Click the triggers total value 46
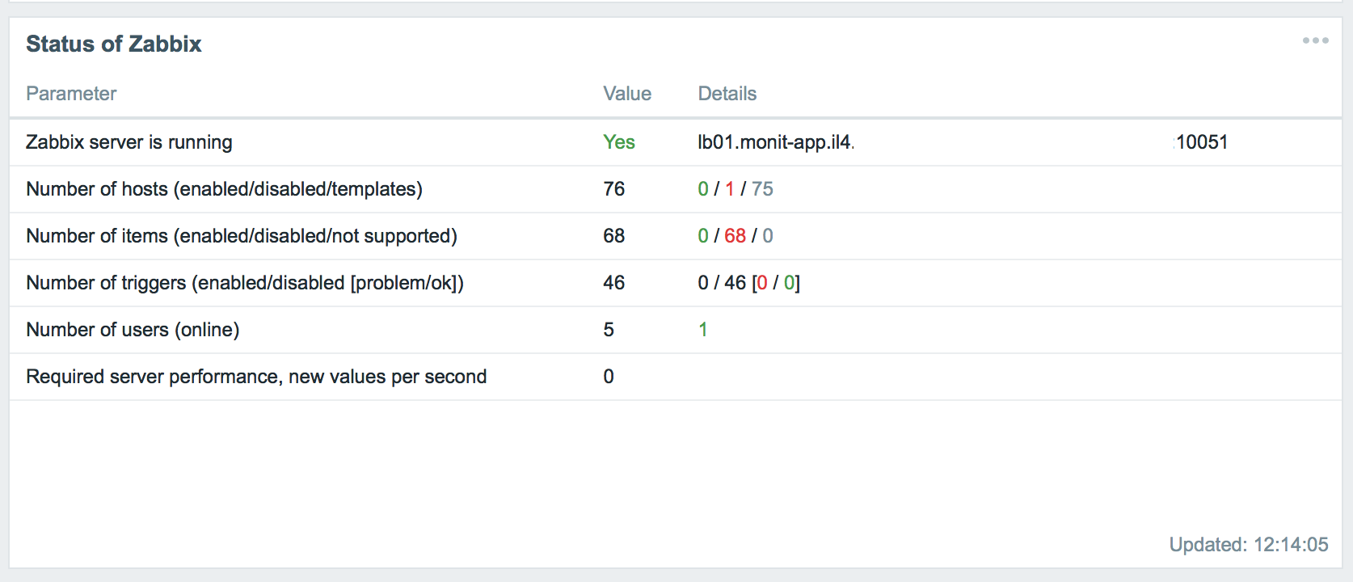Screen dimensions: 1353x582 coord(614,283)
